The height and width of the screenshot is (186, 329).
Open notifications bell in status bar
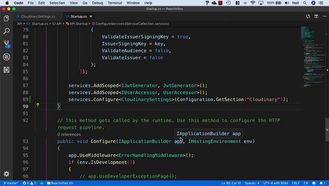coord(322,183)
